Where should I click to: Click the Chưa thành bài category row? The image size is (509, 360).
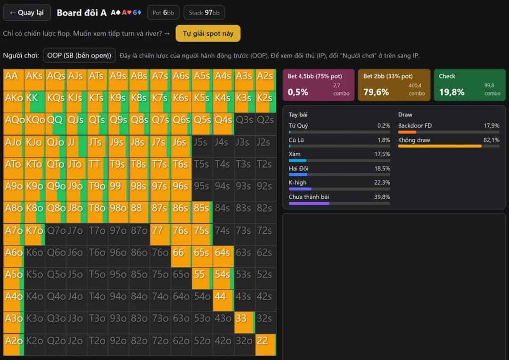[x=339, y=199]
